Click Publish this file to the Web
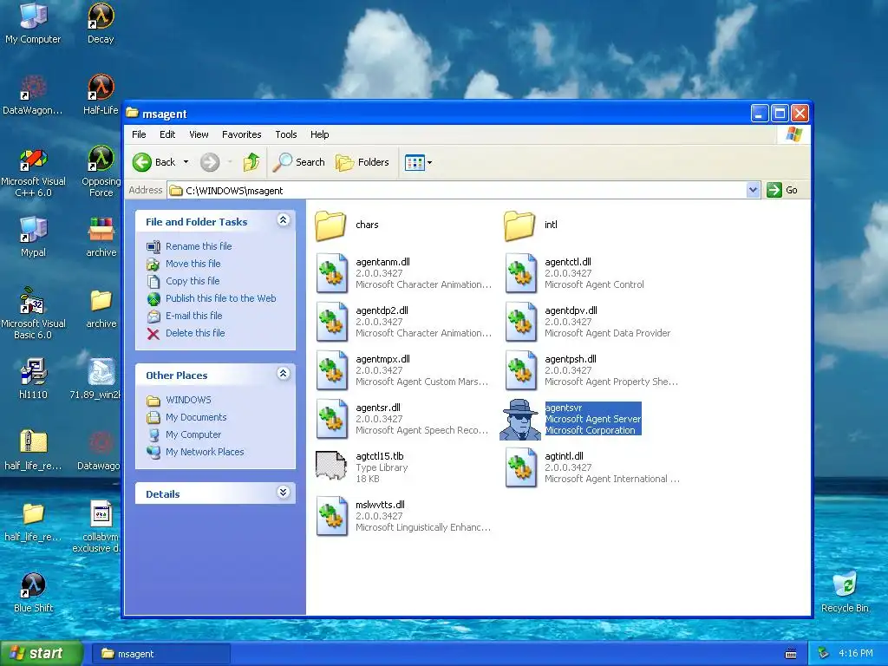The image size is (888, 666). point(221,298)
